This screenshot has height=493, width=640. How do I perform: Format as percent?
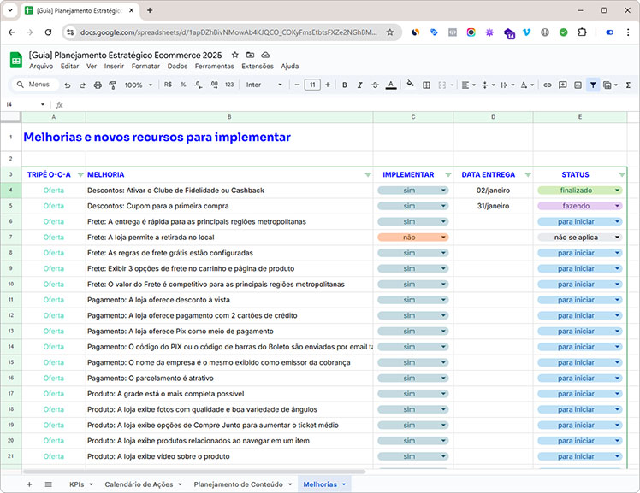tap(183, 85)
